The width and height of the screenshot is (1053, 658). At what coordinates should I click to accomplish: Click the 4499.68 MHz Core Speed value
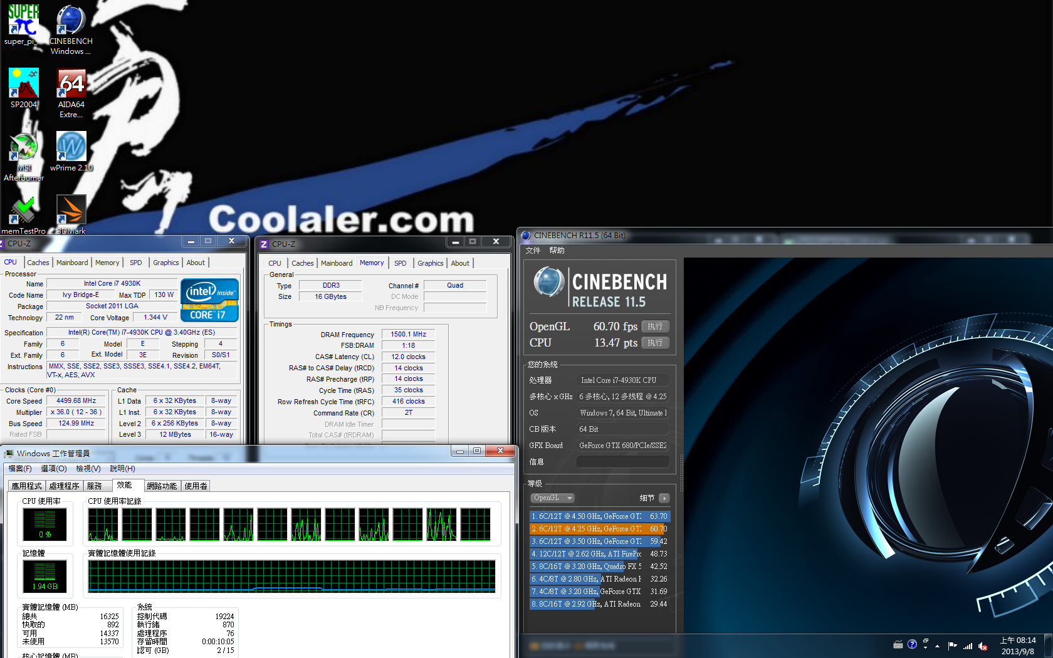76,401
